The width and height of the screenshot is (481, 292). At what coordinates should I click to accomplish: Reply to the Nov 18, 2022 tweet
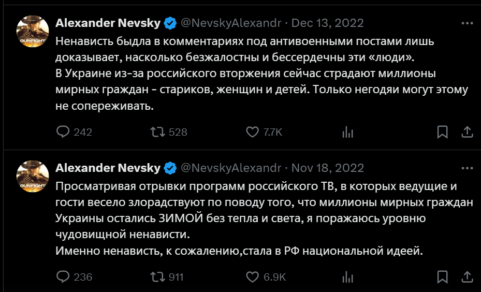pyautogui.click(x=63, y=276)
